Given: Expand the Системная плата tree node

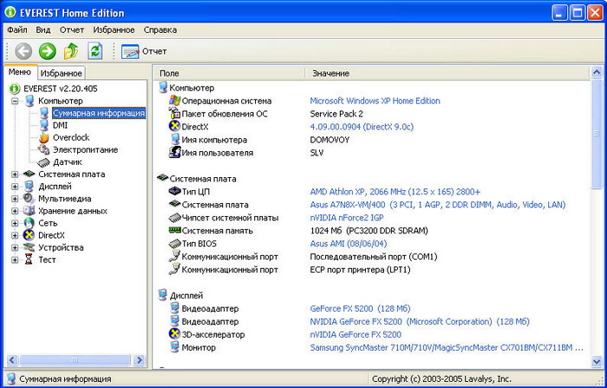Looking at the screenshot, I should pos(15,174).
